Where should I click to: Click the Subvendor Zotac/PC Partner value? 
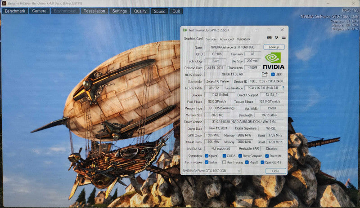coord(218,81)
